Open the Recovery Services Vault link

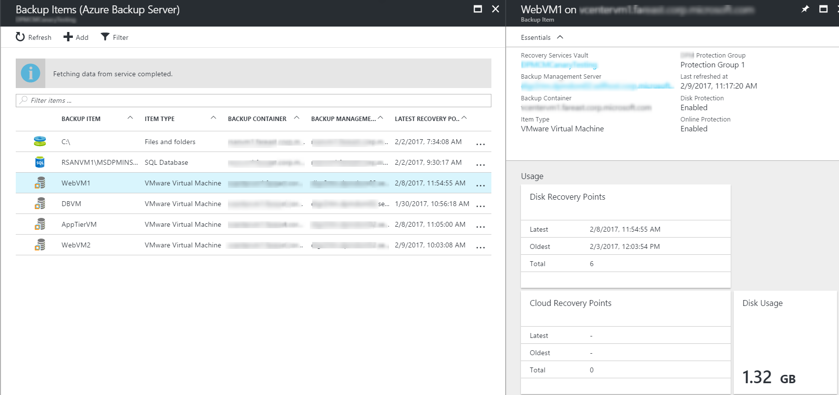[x=559, y=65]
